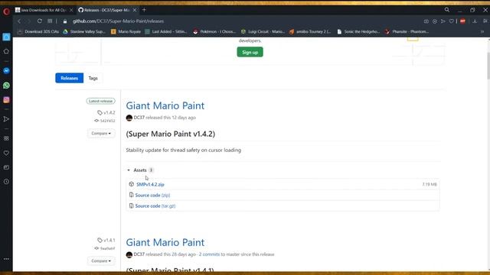Open the Stardew Valley bookmark
This screenshot has height=275, width=490.
pos(84,31)
